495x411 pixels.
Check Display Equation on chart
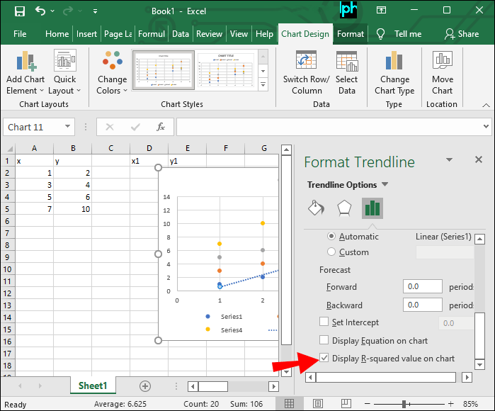[x=324, y=340]
